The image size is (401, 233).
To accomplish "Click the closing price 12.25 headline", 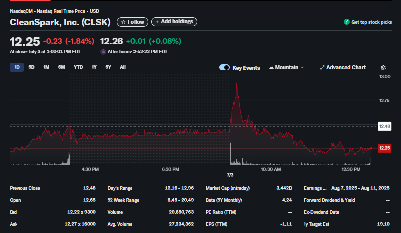I will (x=25, y=42).
